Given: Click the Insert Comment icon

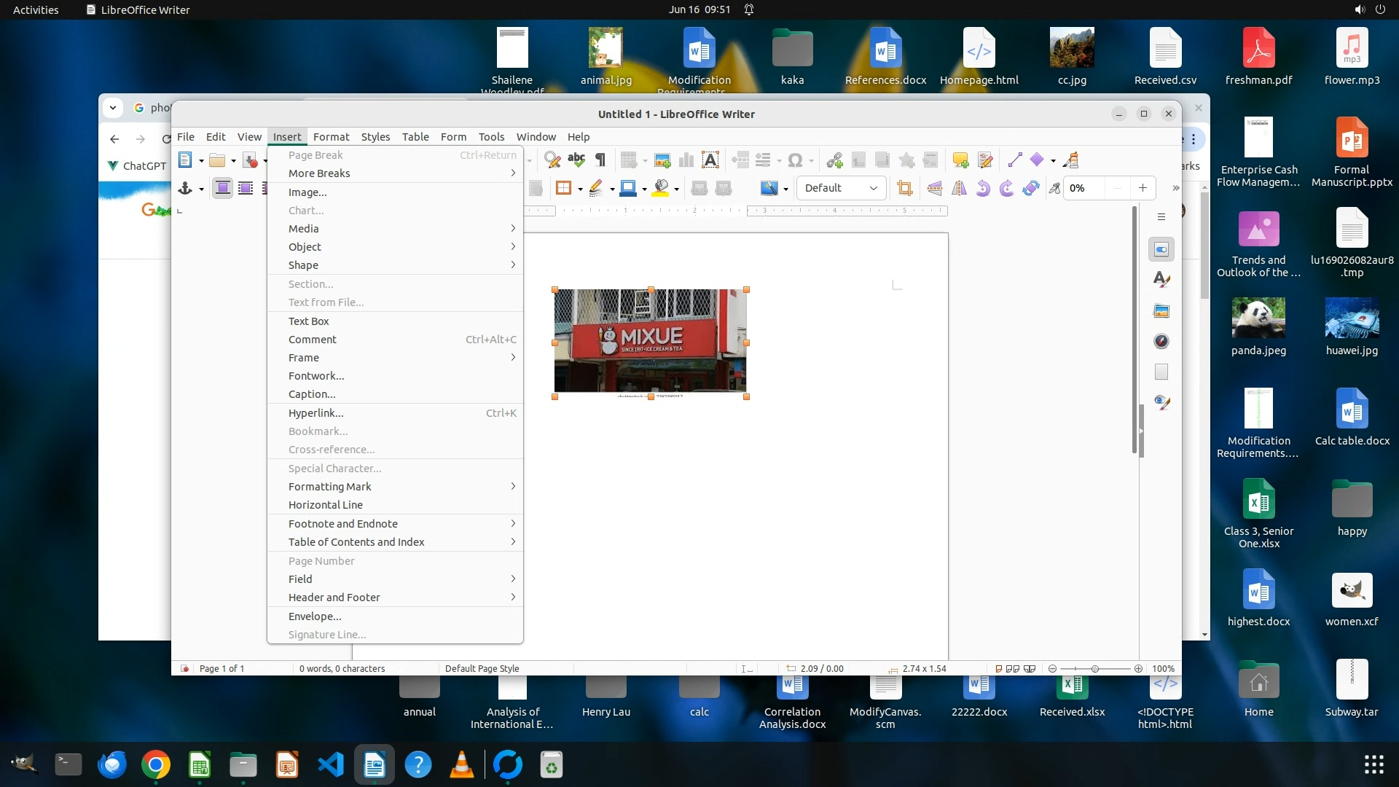Looking at the screenshot, I should point(960,160).
